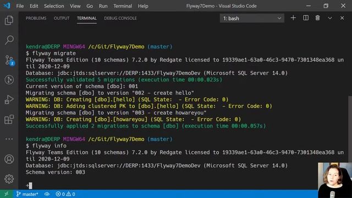Minimize the Visual Studio Code window
Screen dimensions: 352x198
[x=309, y=6]
